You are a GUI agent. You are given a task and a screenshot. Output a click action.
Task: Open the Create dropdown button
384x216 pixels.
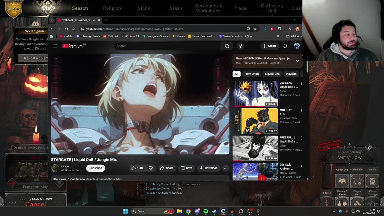269,46
